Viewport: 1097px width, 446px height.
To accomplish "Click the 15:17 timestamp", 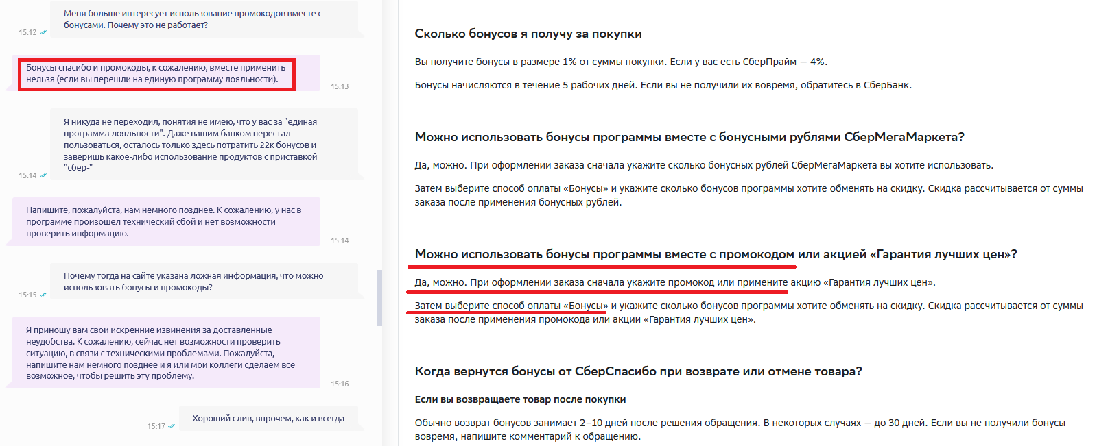I will point(156,426).
